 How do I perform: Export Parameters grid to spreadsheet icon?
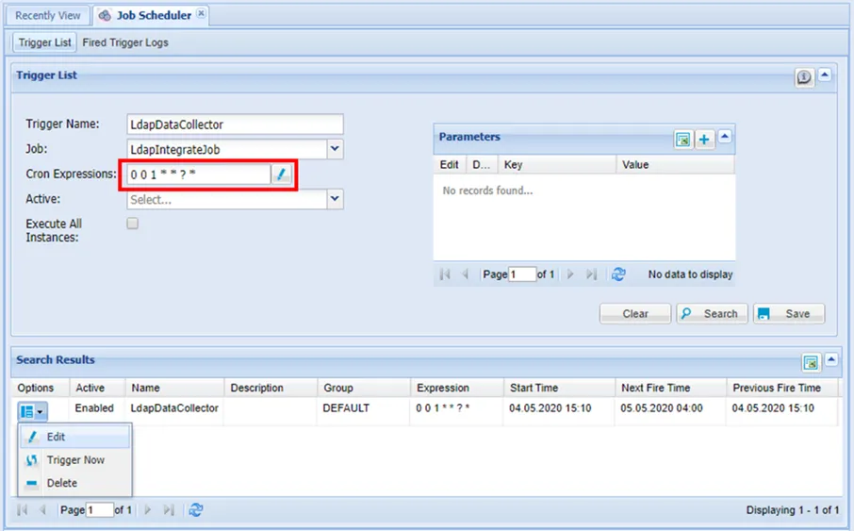coord(683,139)
